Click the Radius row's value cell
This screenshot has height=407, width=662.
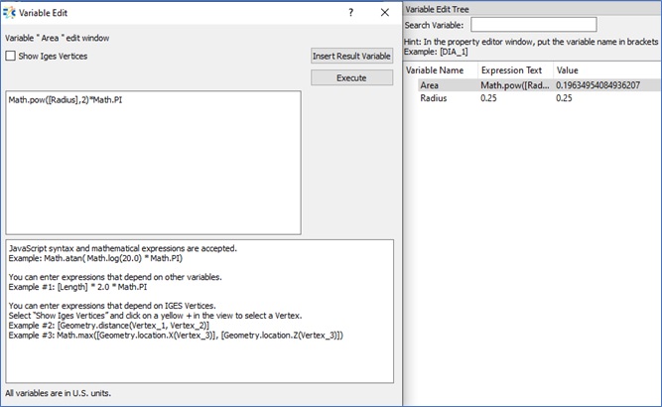[564, 98]
